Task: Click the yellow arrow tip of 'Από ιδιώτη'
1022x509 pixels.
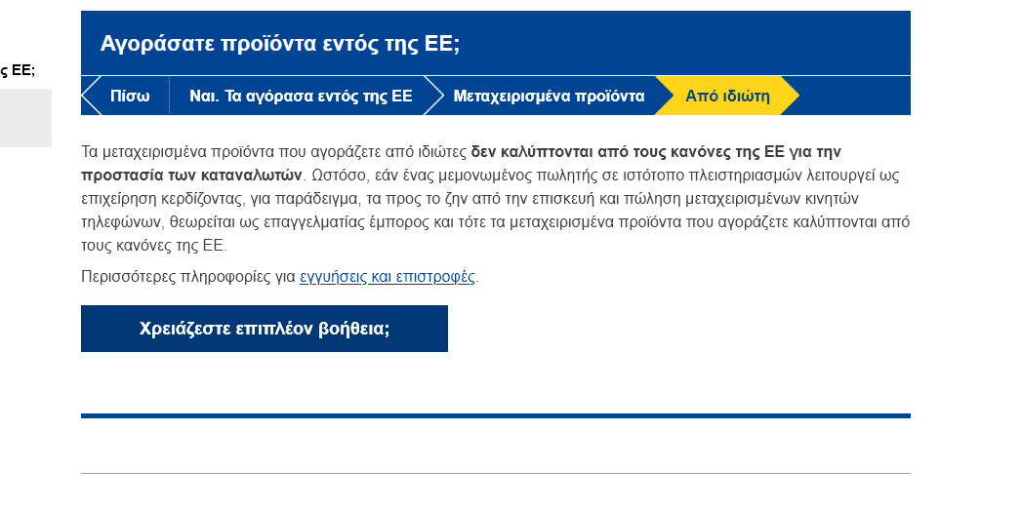Action: (790, 97)
